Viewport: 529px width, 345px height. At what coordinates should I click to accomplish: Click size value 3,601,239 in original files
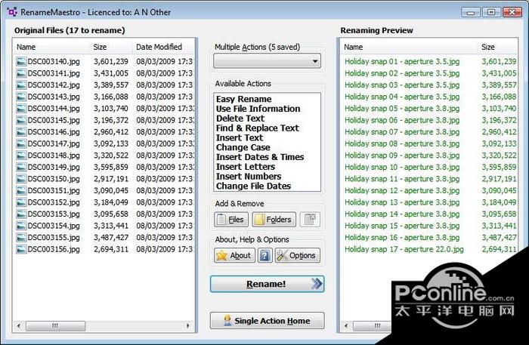[111, 61]
